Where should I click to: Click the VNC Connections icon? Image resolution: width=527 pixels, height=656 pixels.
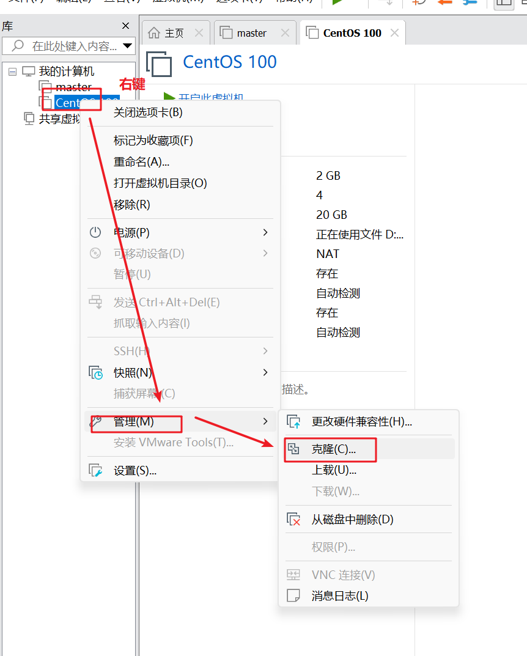point(293,575)
